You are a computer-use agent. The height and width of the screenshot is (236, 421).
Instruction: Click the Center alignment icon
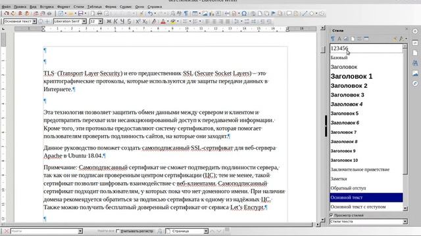click(x=214, y=22)
